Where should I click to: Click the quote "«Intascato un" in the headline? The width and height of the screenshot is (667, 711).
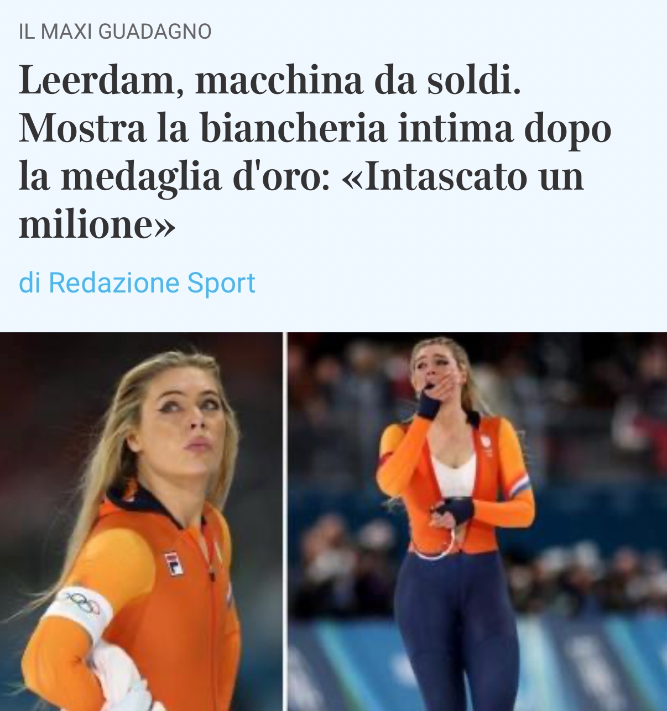point(463,177)
